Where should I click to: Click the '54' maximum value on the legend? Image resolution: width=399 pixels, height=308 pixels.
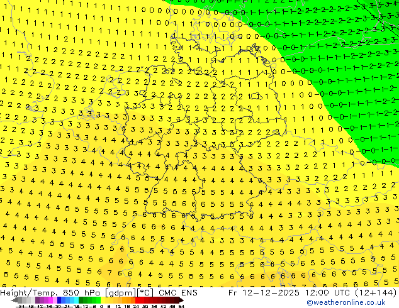181,307
